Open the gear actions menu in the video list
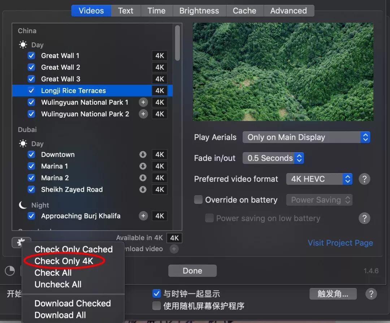Screen dimensions: 390x323 click(21, 242)
